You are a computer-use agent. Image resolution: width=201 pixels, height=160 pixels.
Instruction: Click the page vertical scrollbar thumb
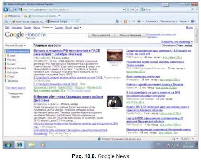[196, 36]
